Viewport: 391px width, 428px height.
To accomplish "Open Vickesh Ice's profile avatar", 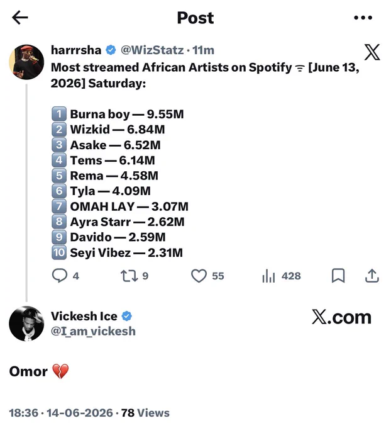I will click(x=26, y=324).
